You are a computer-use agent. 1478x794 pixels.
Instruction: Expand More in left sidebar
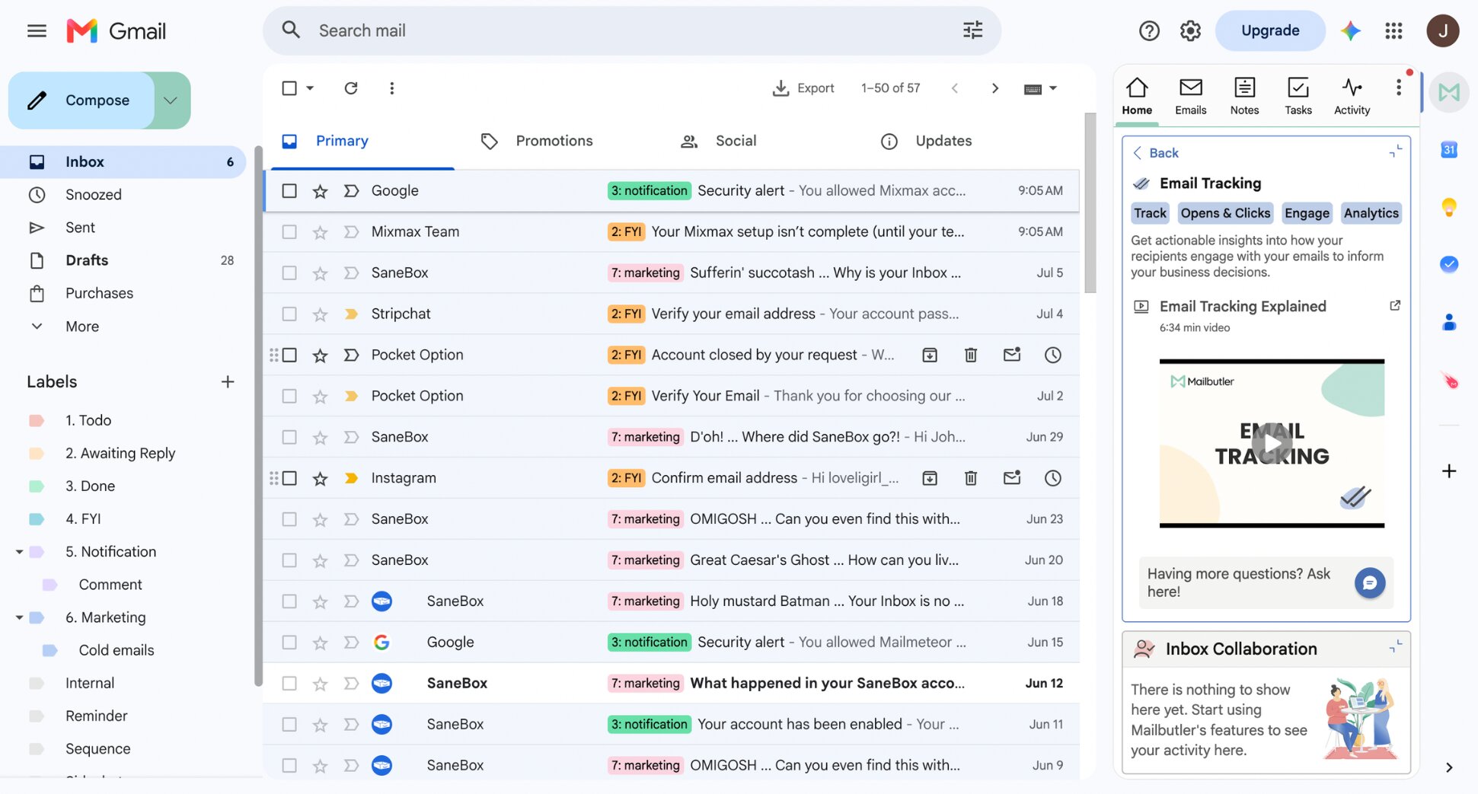[81, 326]
